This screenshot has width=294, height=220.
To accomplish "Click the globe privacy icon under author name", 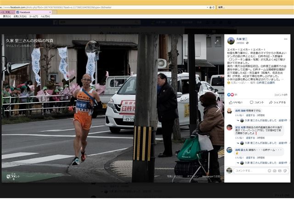I will 247,43.
